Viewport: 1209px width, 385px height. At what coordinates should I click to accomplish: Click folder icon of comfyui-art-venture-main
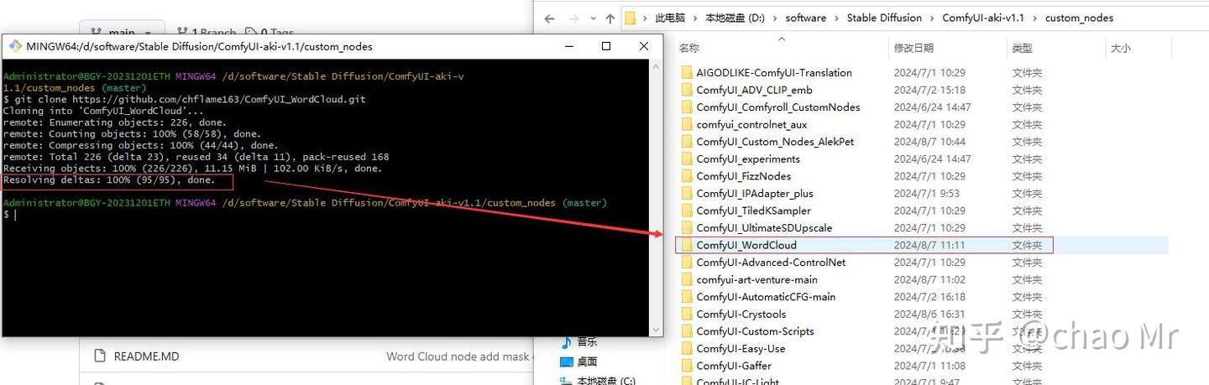point(687,279)
